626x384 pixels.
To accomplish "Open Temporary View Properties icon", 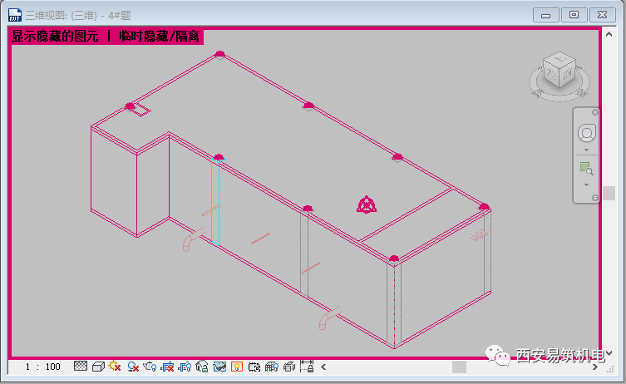I will coord(254,367).
